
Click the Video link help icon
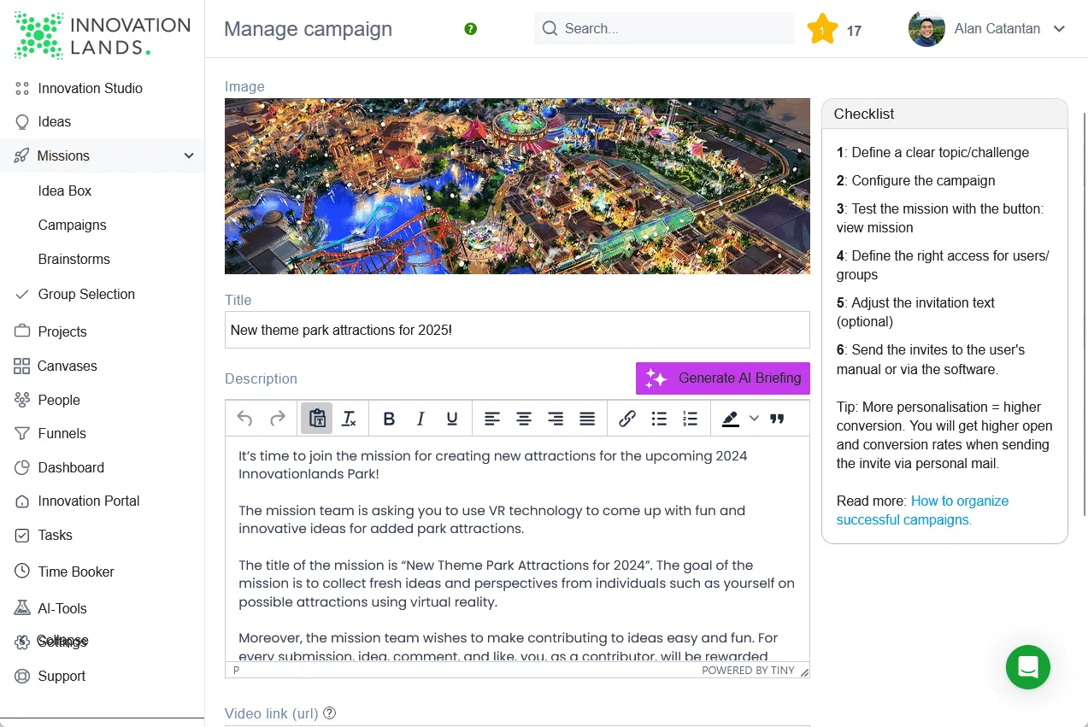point(329,713)
